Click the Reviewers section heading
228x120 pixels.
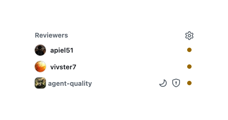click(x=51, y=35)
